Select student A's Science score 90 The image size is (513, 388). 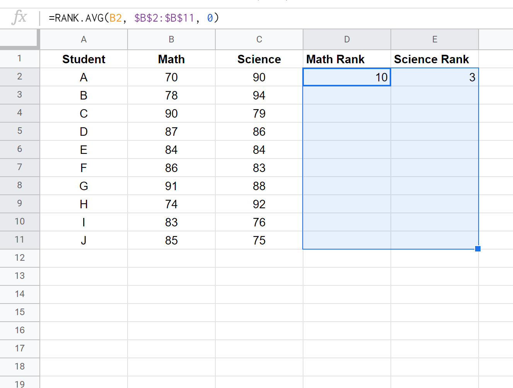(259, 77)
